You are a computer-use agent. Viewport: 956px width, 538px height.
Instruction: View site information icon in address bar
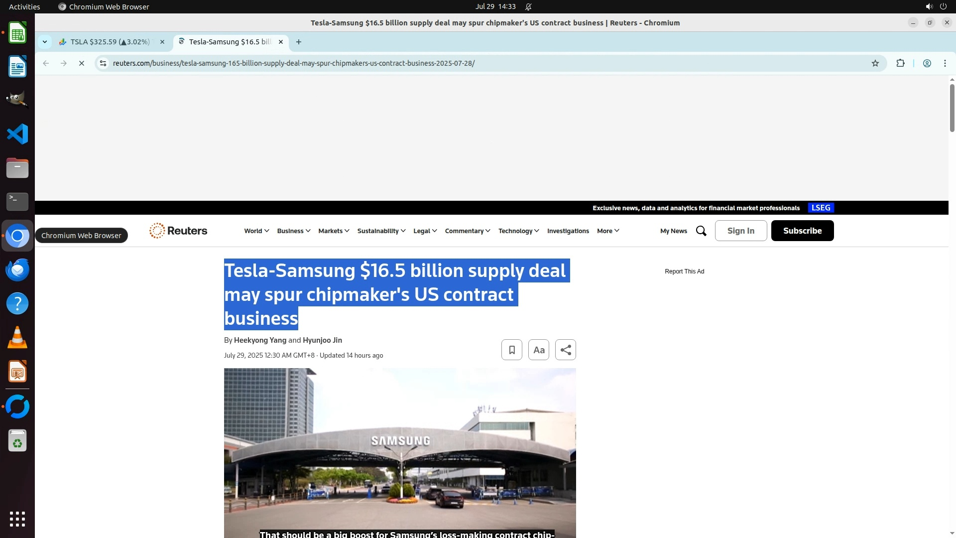coord(103,63)
